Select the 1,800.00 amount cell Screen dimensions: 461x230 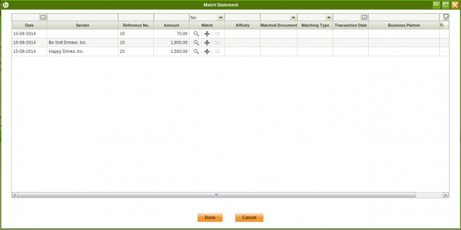171,43
